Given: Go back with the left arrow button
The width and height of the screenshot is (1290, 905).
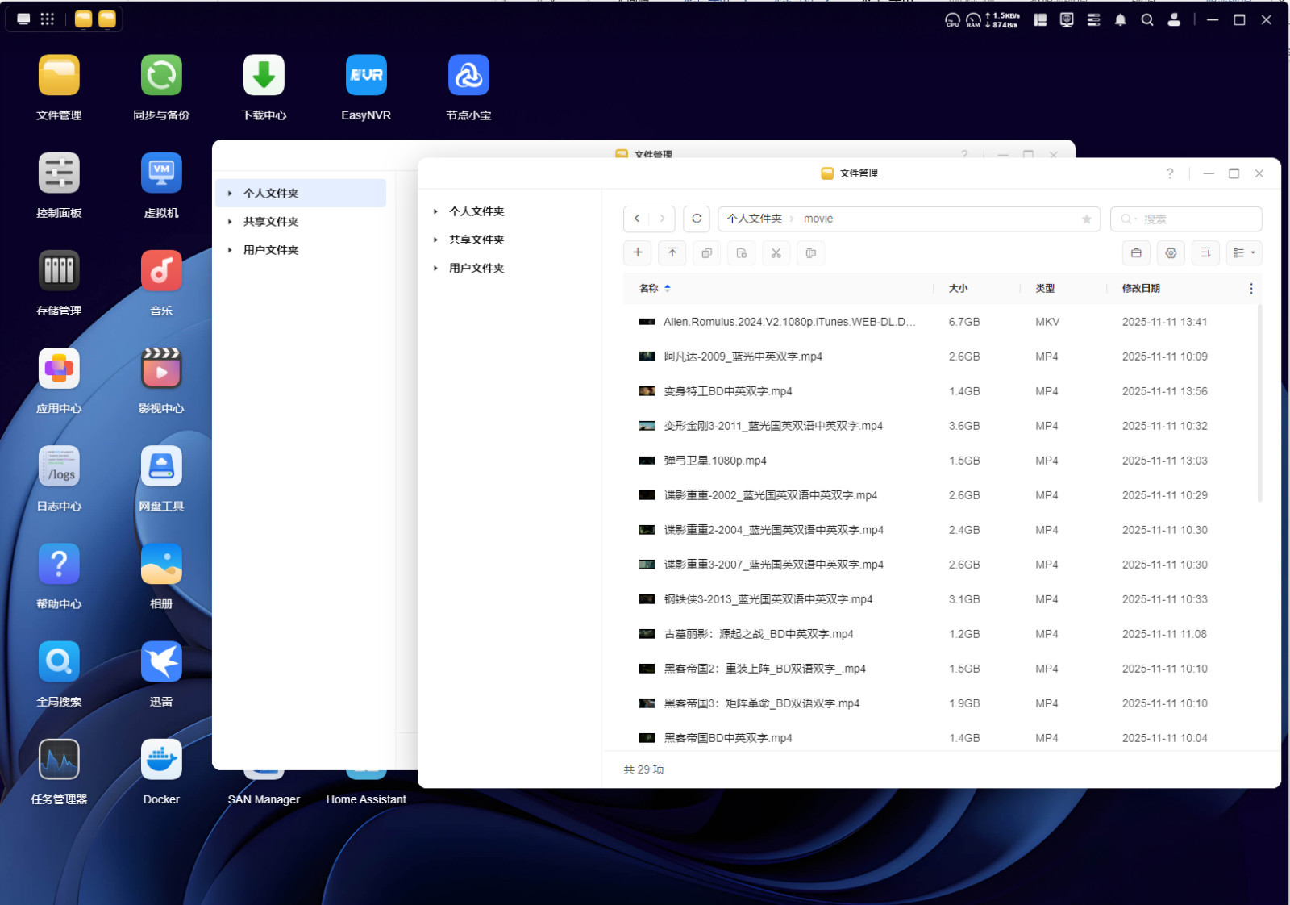Looking at the screenshot, I should (x=637, y=219).
